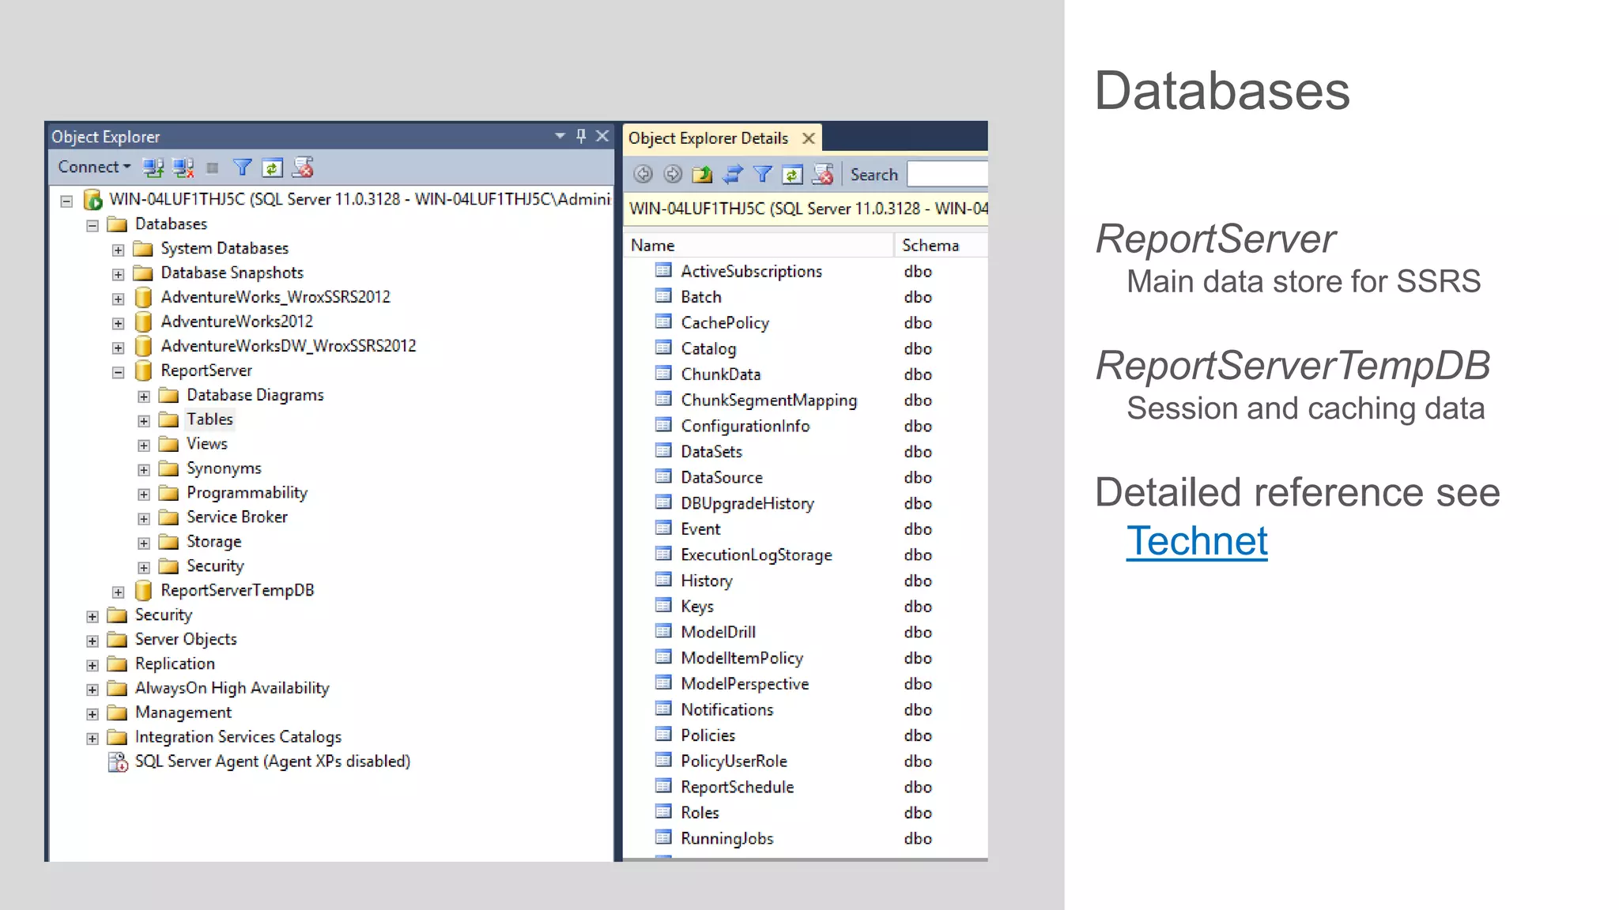1619x910 pixels.
Task: Open Object Explorer window position arrow
Action: coord(560,136)
